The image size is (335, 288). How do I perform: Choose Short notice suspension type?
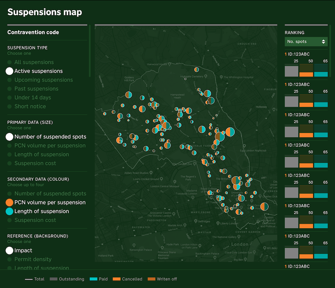tap(27, 107)
